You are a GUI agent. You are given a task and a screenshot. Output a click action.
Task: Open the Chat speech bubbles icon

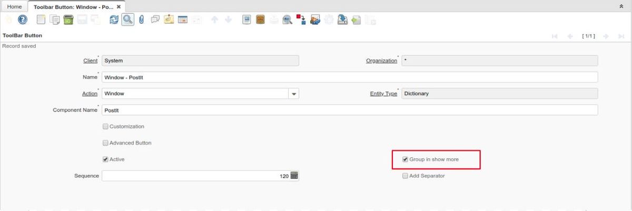click(155, 20)
